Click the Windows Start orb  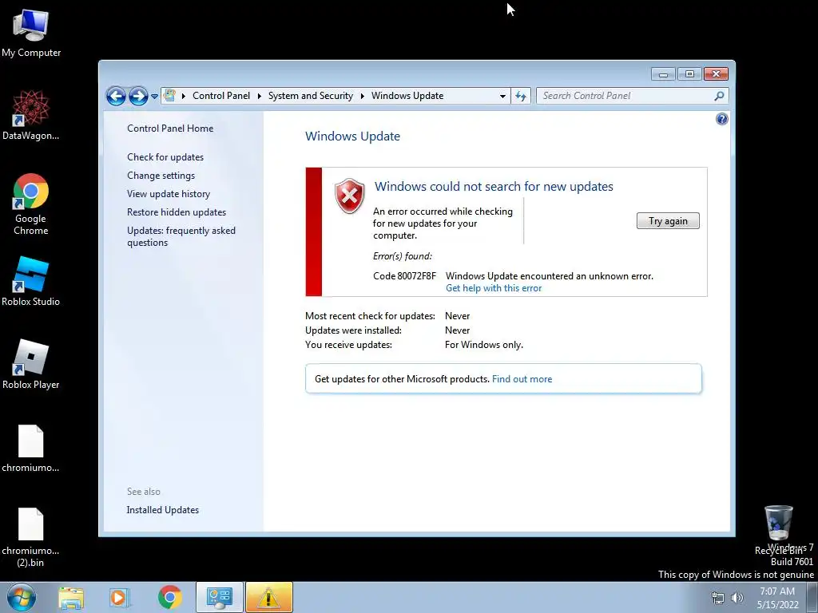21,597
